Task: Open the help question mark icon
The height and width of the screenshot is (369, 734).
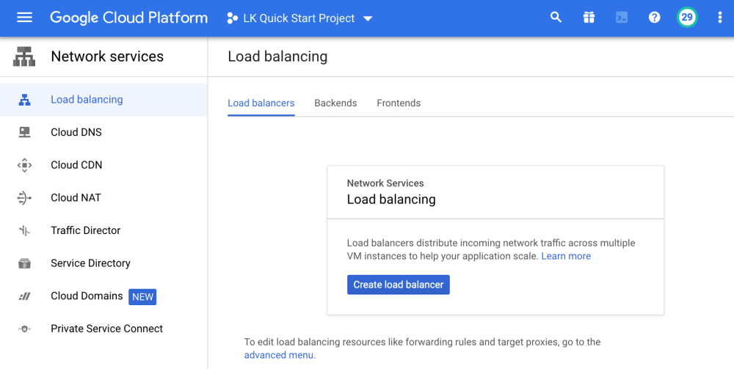Action: click(x=654, y=18)
